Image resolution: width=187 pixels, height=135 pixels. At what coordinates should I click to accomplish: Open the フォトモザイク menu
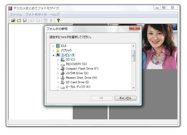[x=36, y=15]
